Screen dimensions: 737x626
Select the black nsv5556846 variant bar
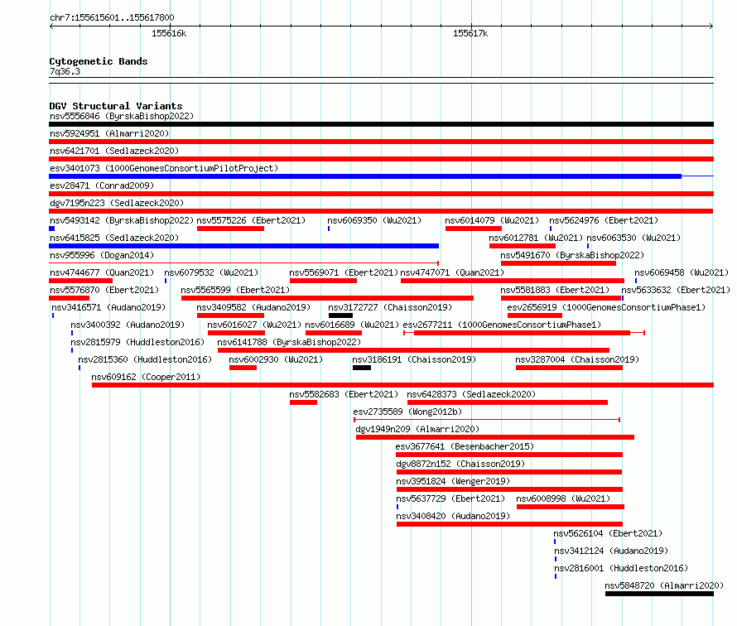pos(381,124)
